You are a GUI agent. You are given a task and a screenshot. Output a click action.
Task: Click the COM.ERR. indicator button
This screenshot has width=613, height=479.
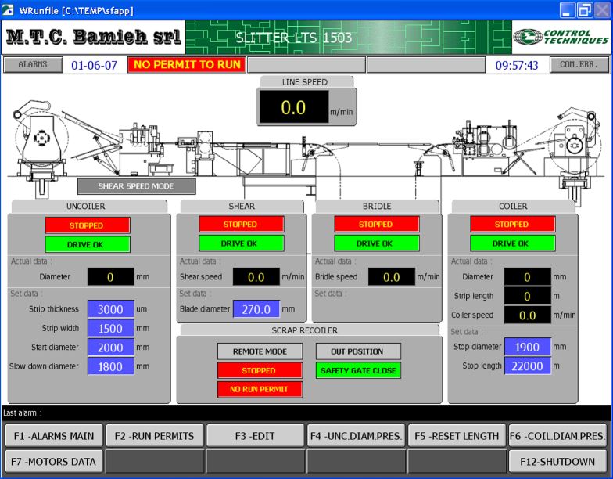pos(579,64)
